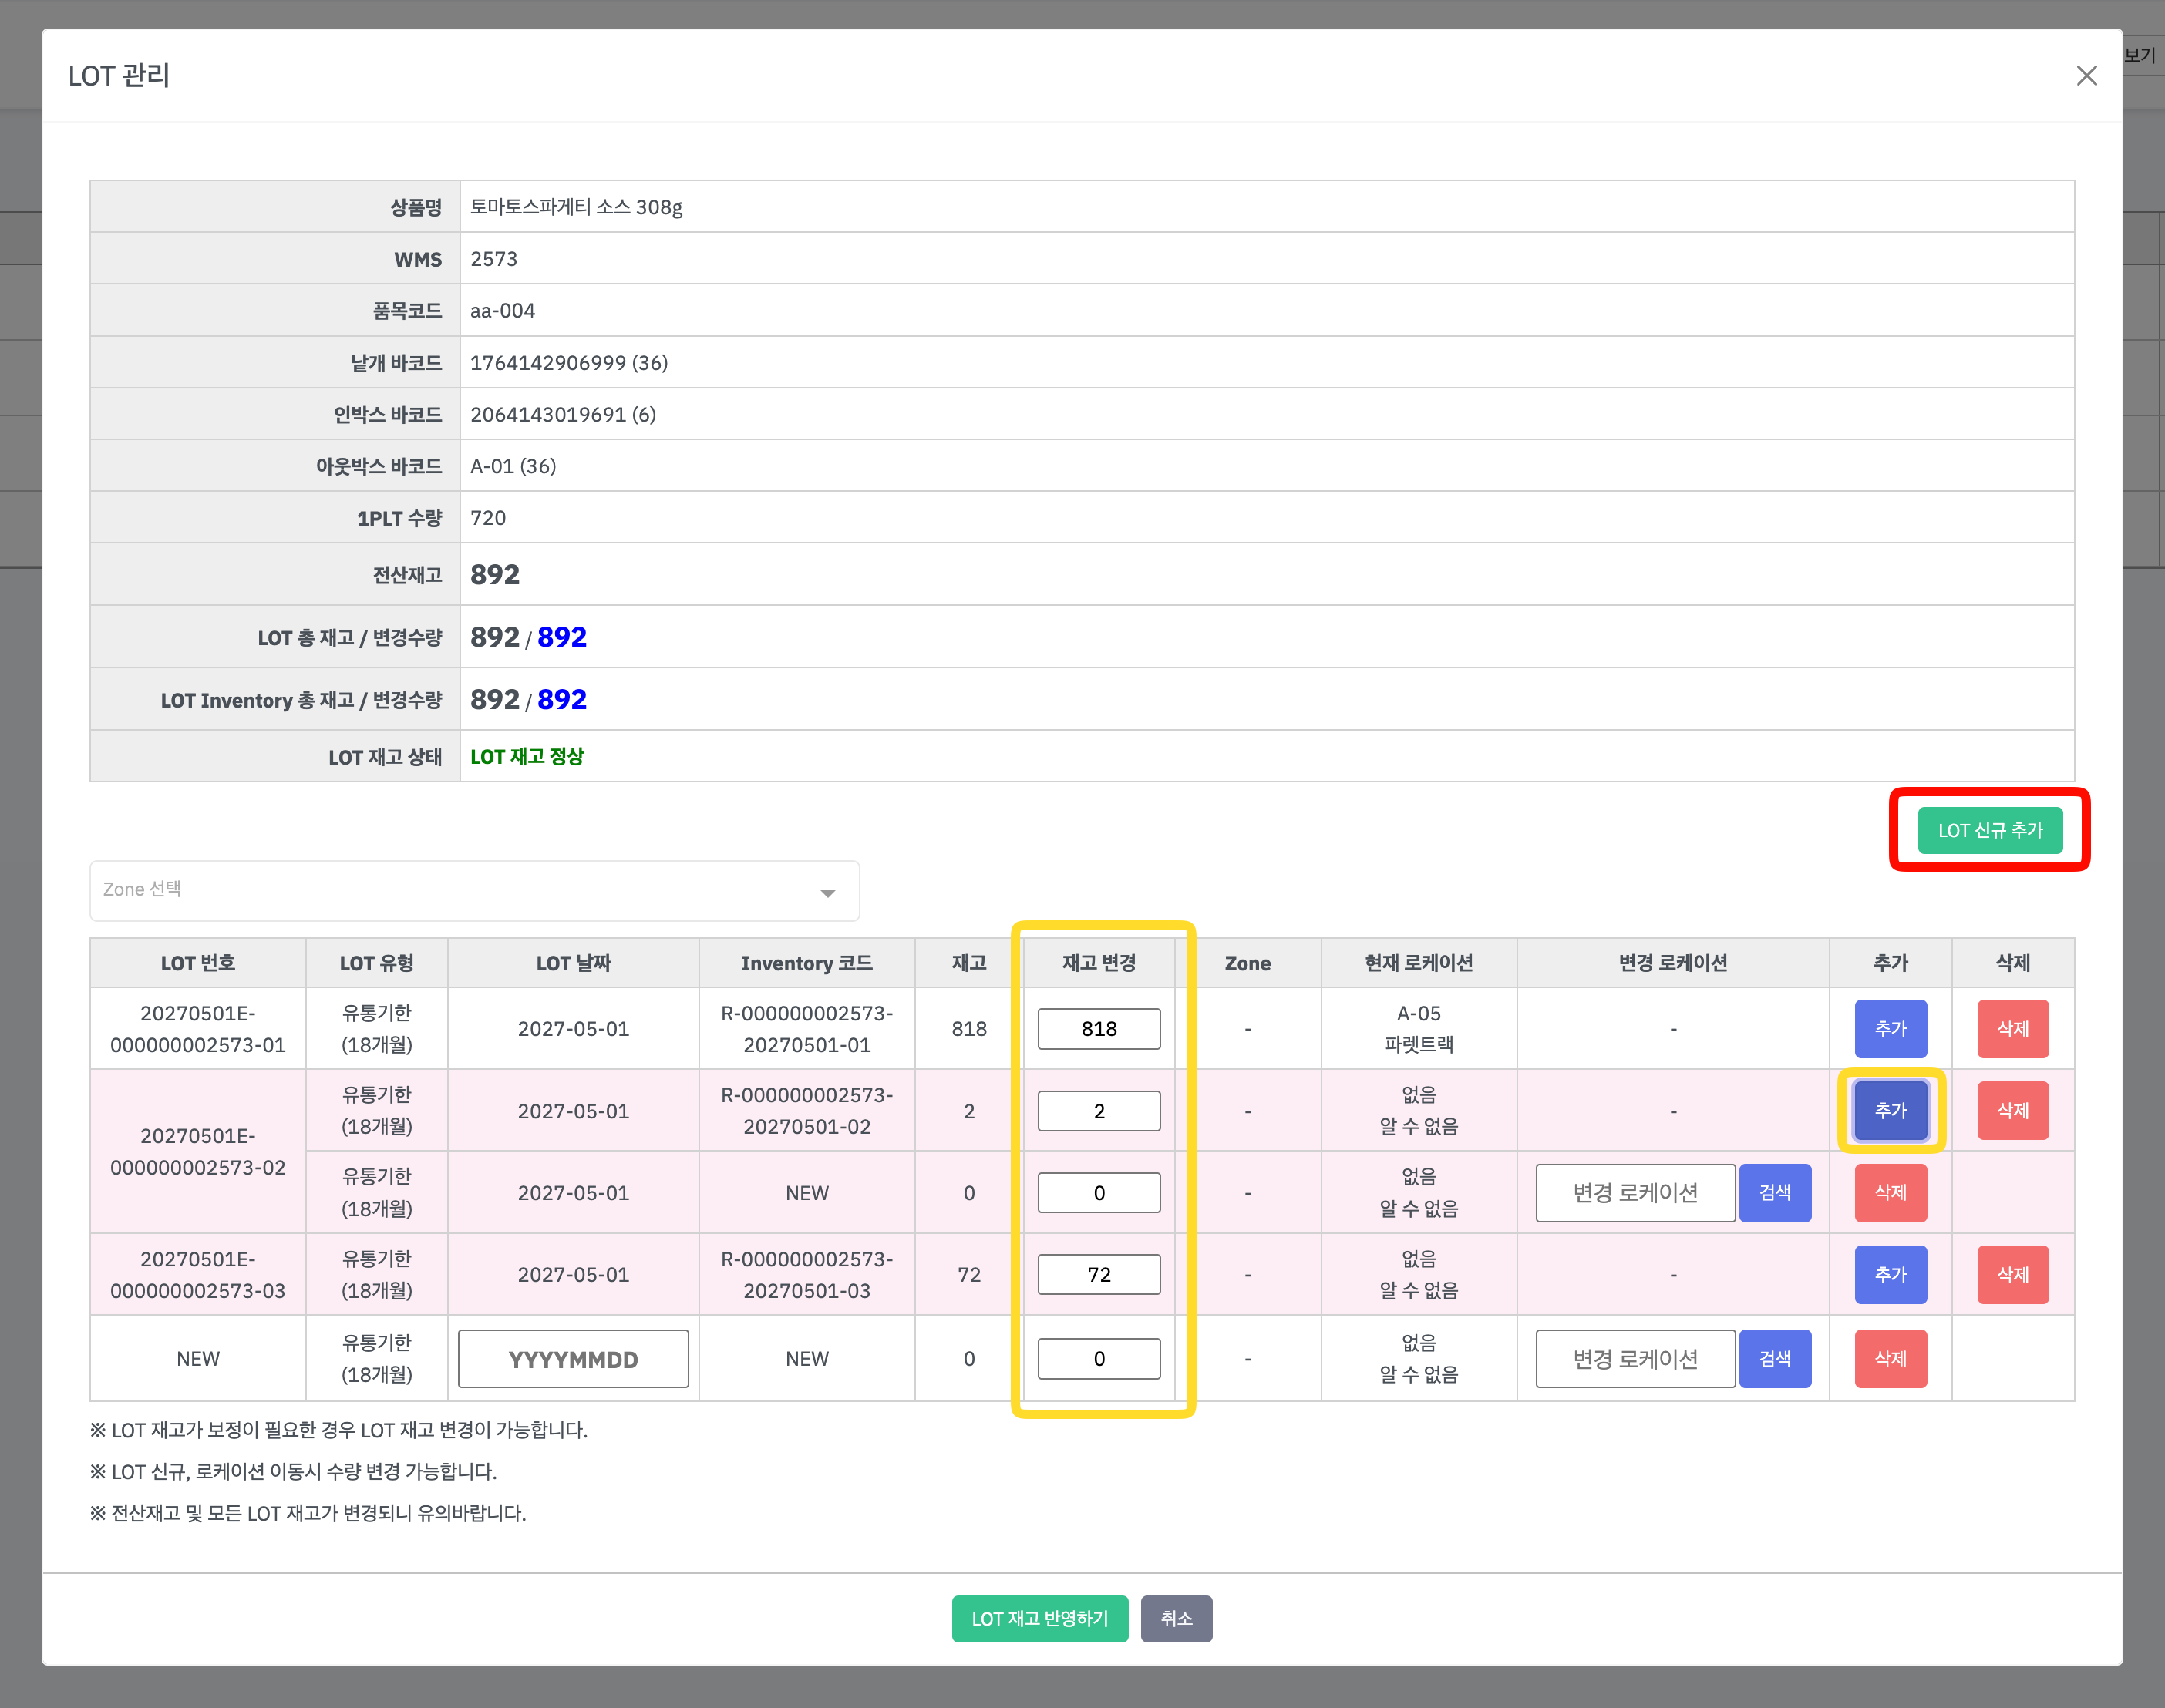Image resolution: width=2165 pixels, height=1708 pixels.
Task: Click 삭제 in delete column for inventory 20270501-02
Action: click(2012, 1110)
